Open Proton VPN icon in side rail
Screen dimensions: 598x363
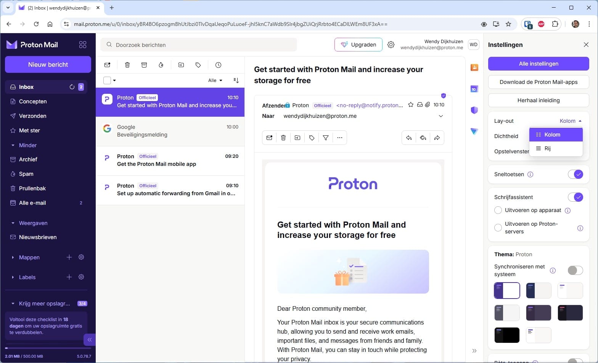(x=474, y=131)
